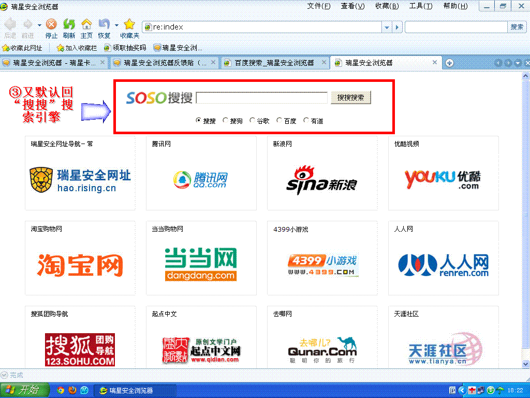
Task: Click the 收藏此网址 bookmark button
Action: tap(22, 48)
